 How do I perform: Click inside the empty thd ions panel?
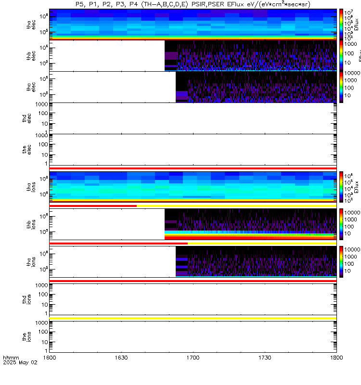click(193, 299)
